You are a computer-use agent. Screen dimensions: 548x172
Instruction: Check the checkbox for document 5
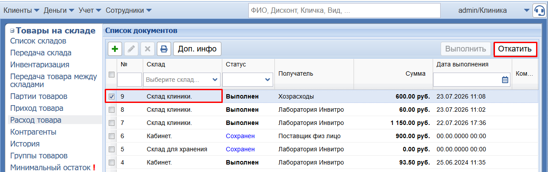click(112, 150)
